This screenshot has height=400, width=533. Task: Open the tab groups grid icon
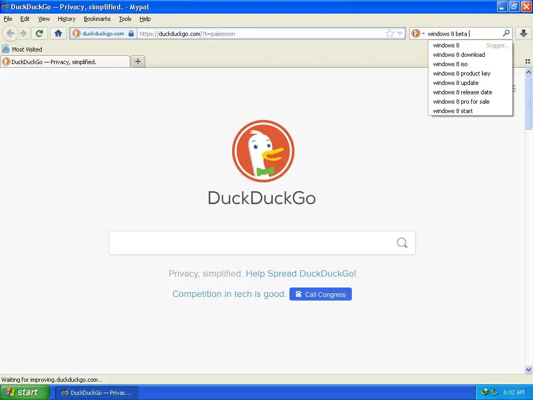pyautogui.click(x=528, y=61)
